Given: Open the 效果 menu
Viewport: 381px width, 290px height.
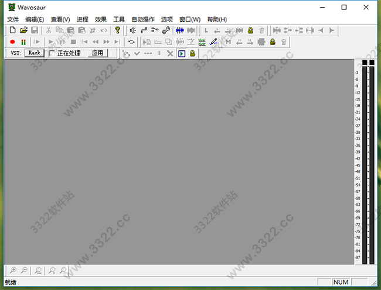Looking at the screenshot, I should click(101, 19).
